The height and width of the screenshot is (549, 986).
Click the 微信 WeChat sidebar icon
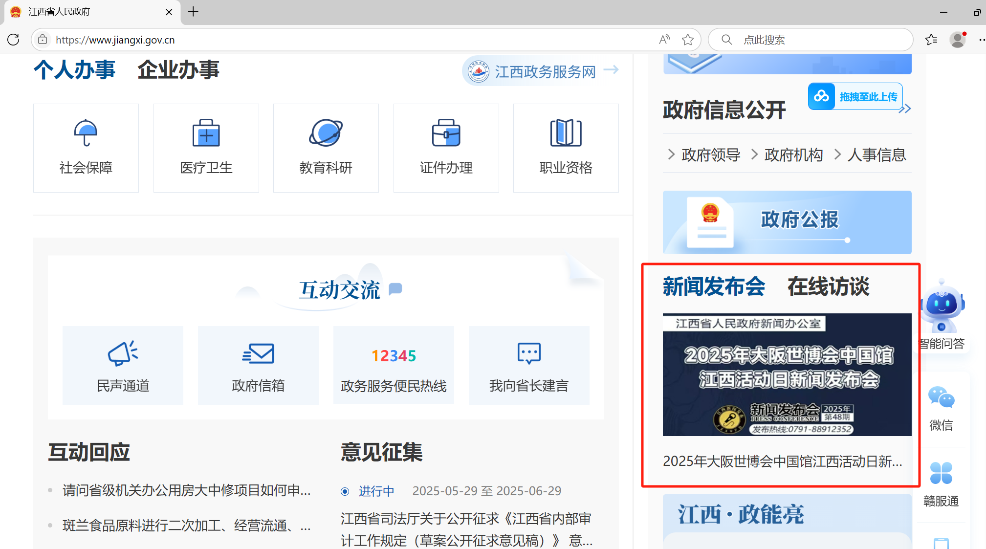(x=941, y=397)
